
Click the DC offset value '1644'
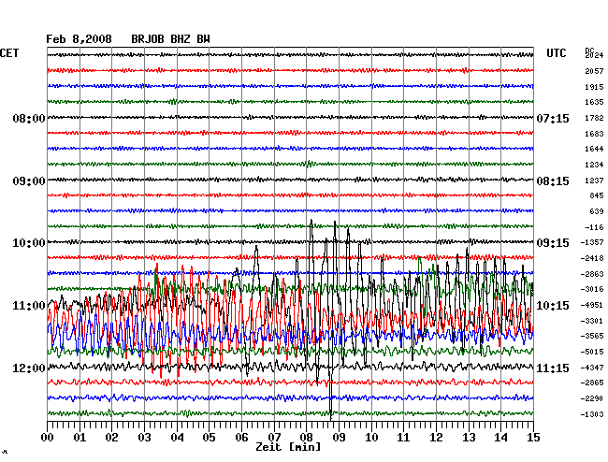594,149
